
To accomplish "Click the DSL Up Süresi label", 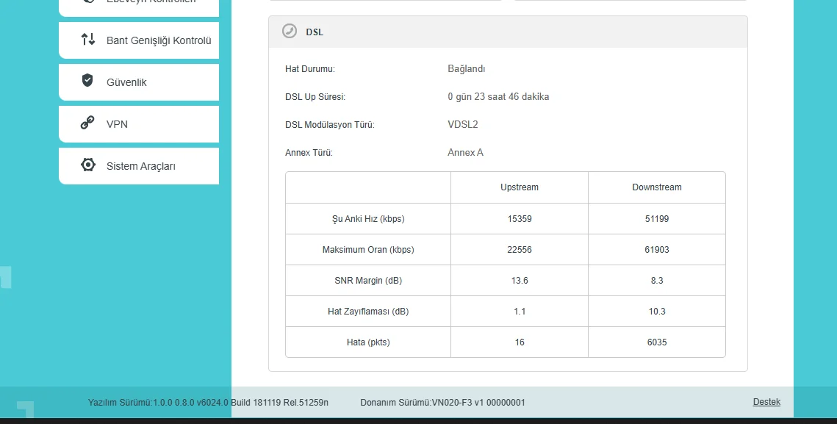I will pos(315,97).
